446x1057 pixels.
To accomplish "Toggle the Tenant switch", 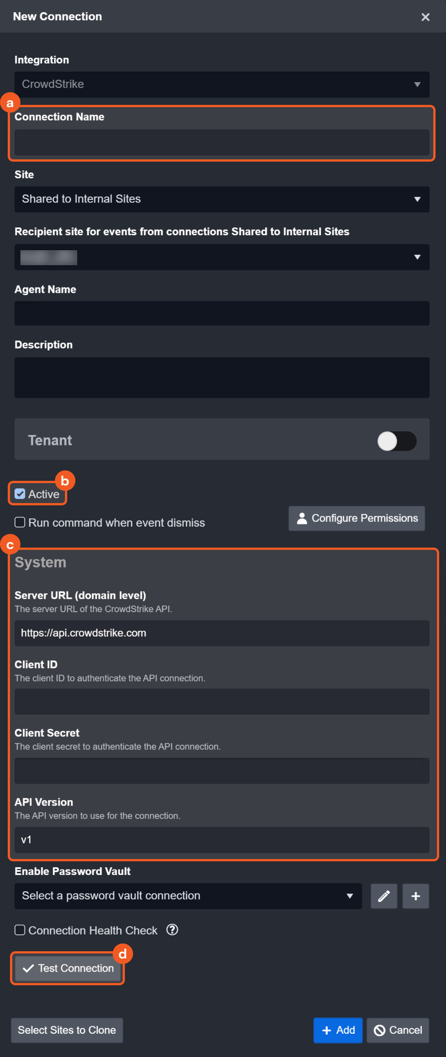I will coord(396,441).
